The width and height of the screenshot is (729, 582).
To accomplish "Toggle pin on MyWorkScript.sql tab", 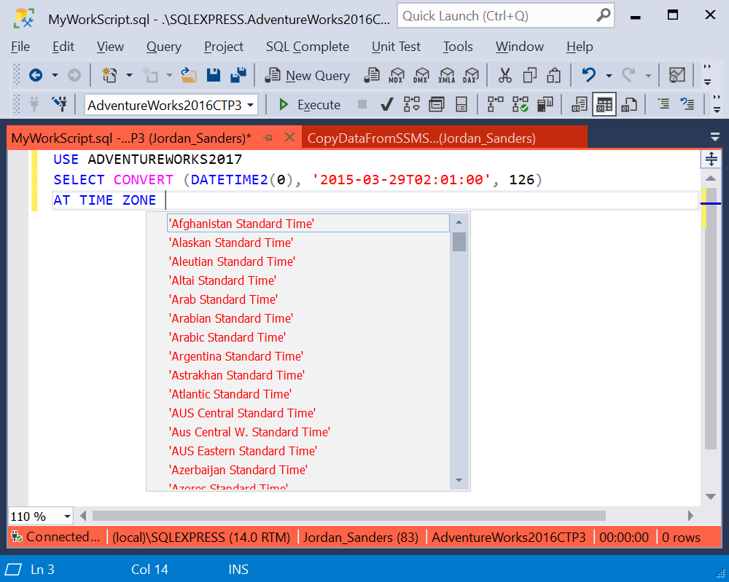I will coord(268,138).
